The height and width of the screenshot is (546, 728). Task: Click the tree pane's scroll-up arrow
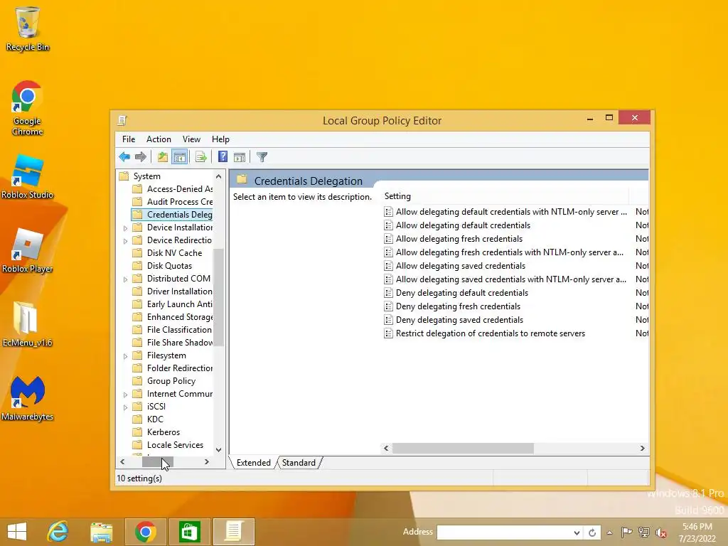[x=219, y=176]
